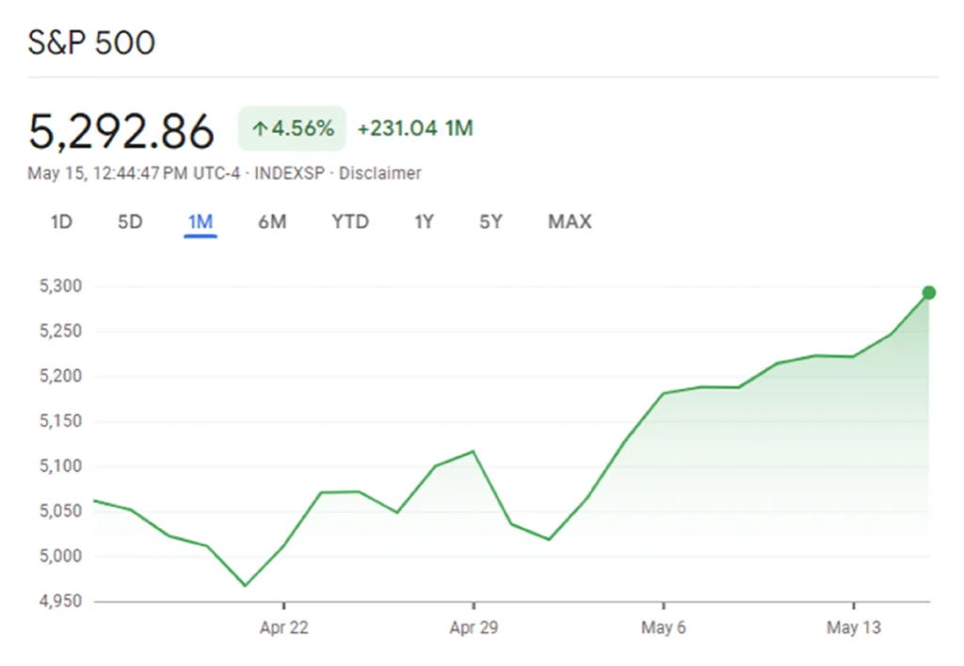Open the Disclaimer link
Screen dimensions: 964x666
pos(379,173)
